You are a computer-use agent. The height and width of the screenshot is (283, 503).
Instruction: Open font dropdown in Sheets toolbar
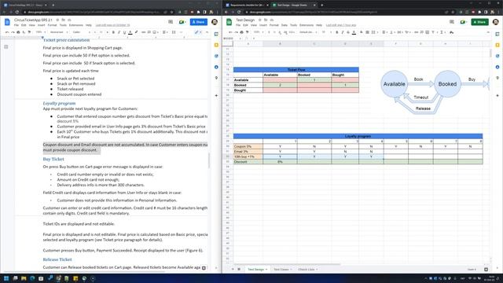click(308, 32)
